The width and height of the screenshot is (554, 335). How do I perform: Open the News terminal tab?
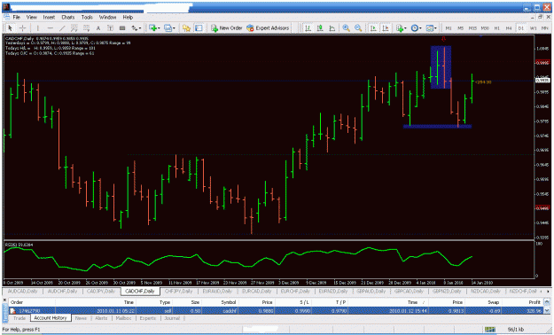pyautogui.click(x=81, y=318)
